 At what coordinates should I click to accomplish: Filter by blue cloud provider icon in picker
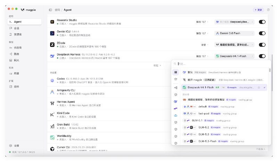(175, 116)
